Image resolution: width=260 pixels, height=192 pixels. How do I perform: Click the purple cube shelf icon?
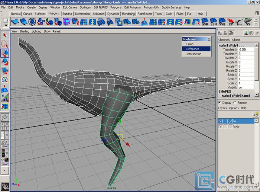[66, 22]
